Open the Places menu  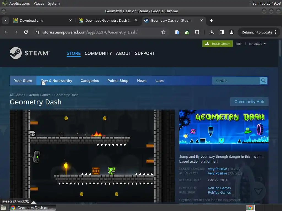[39, 3]
